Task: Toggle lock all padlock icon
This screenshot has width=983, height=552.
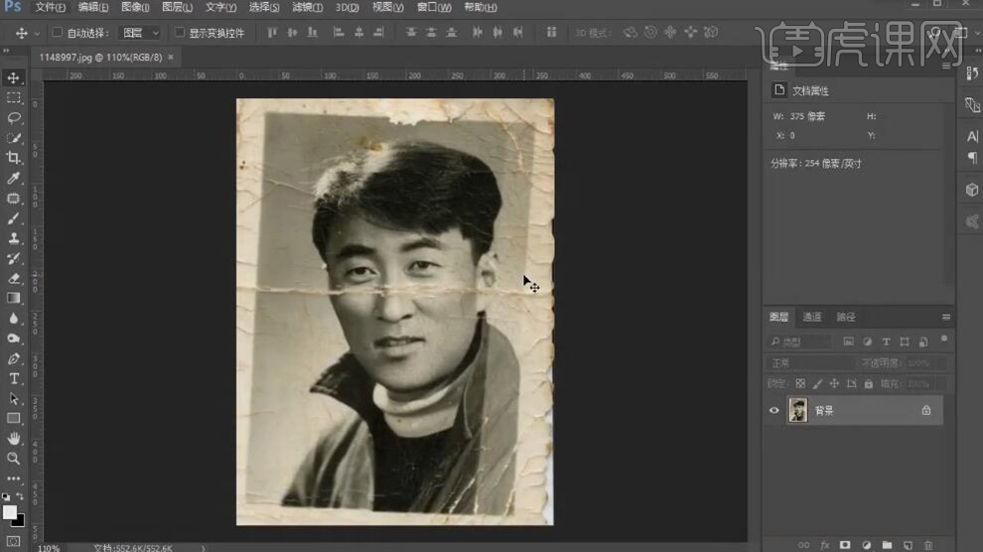Action: coord(868,383)
